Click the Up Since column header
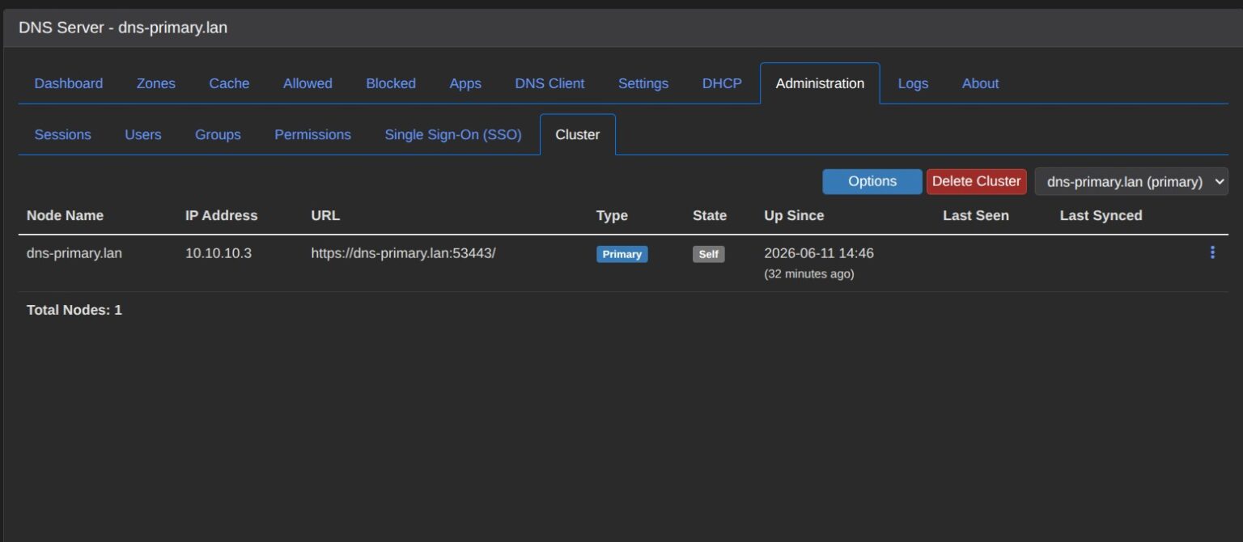This screenshot has width=1243, height=542. [x=794, y=215]
